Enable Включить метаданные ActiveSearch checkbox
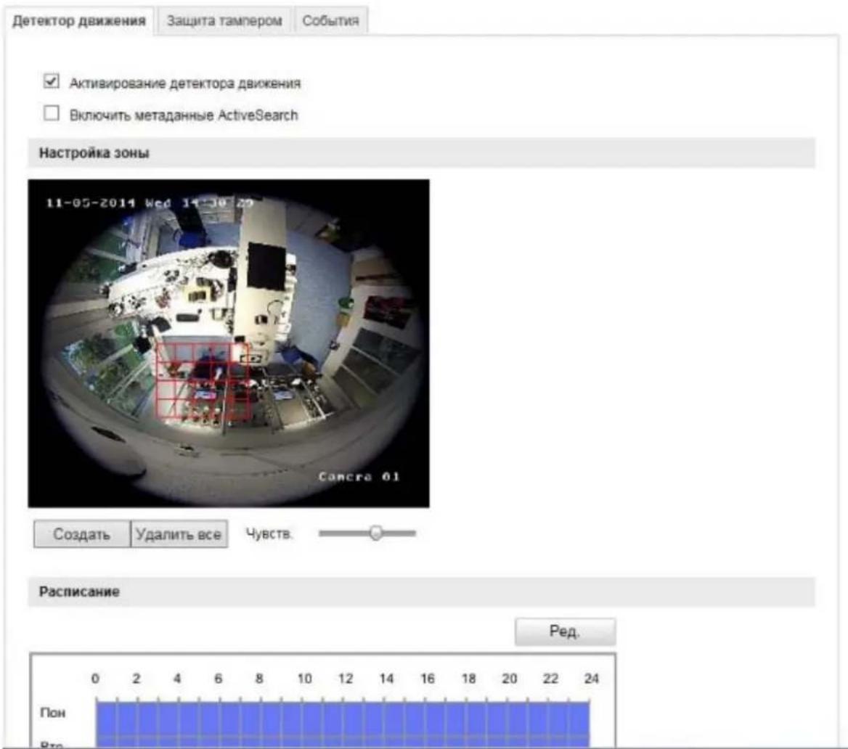Screen dimensions: 848x749 [52, 113]
